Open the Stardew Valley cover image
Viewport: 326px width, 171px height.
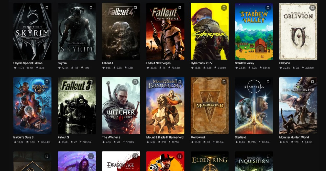click(x=254, y=31)
